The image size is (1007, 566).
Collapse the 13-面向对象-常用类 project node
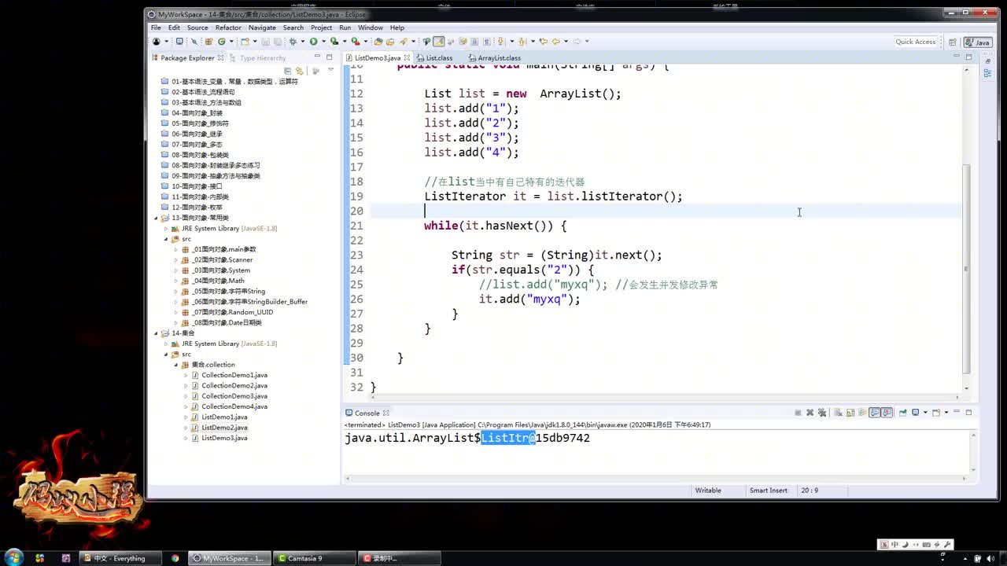tap(156, 218)
